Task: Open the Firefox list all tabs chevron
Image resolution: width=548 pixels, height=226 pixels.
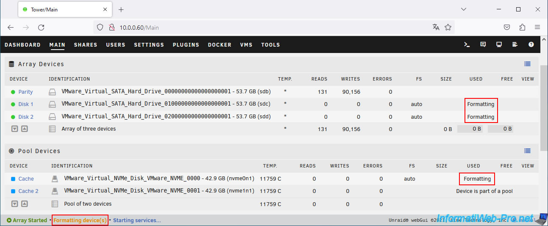Action: [x=464, y=9]
